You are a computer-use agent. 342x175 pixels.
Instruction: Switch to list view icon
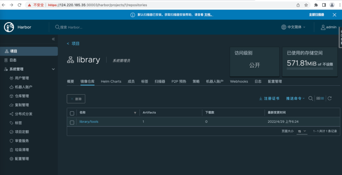click(x=322, y=98)
